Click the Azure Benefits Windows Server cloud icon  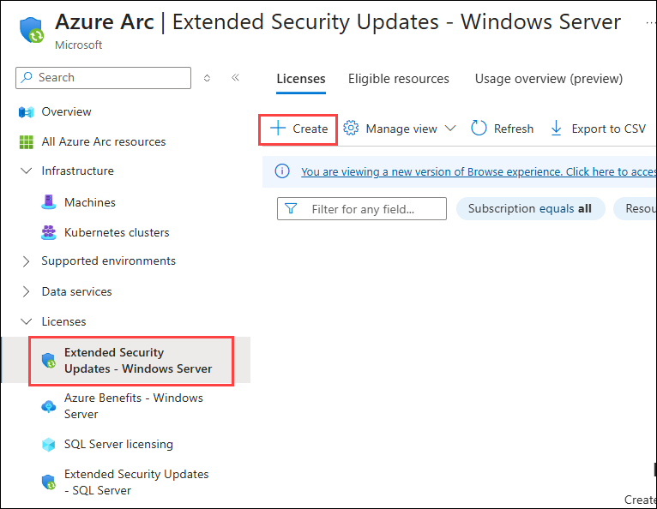[49, 406]
